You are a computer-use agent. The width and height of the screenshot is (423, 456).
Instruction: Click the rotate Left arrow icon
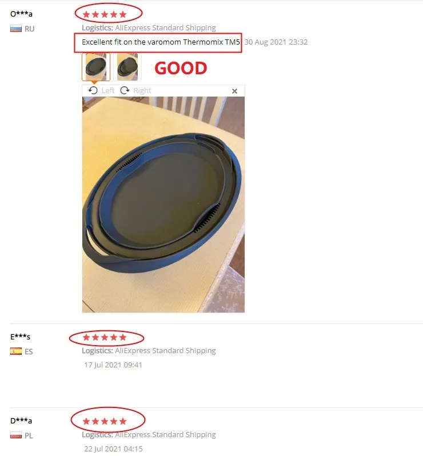[93, 90]
